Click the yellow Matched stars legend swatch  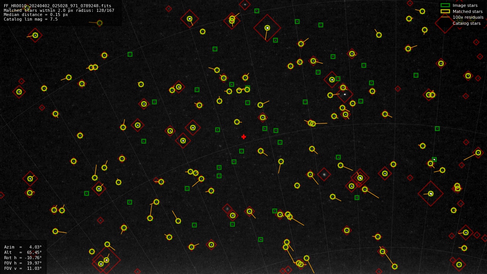pyautogui.click(x=445, y=11)
